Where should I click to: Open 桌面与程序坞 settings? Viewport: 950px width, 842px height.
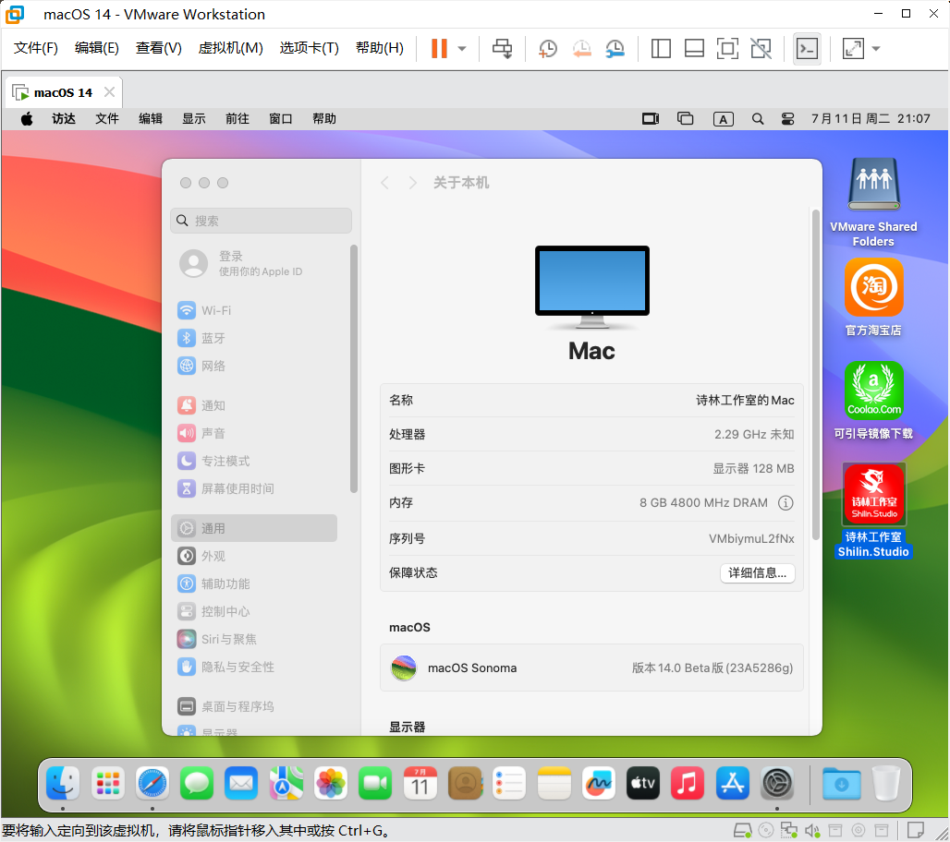[x=225, y=707]
